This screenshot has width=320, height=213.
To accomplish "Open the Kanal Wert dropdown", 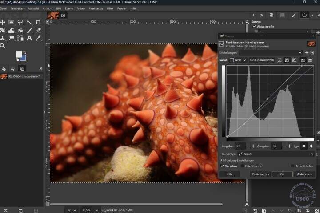I will [x=238, y=60].
